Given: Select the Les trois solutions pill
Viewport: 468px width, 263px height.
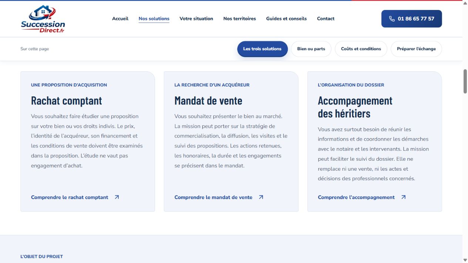Looking at the screenshot, I should pos(262,49).
